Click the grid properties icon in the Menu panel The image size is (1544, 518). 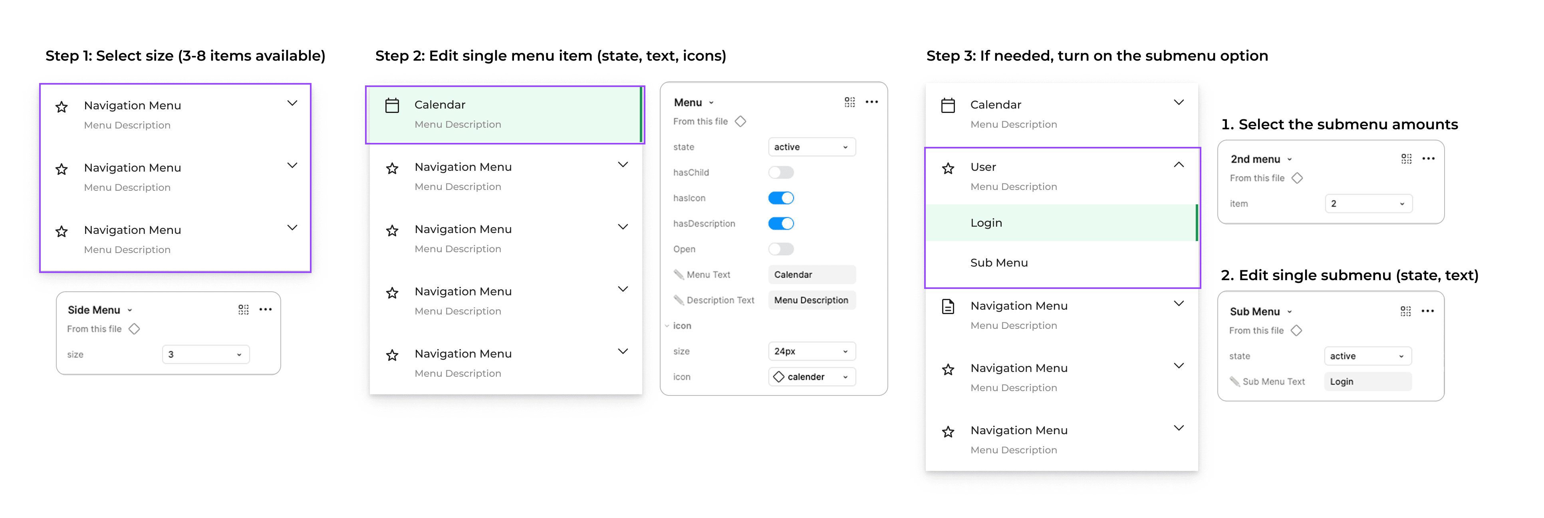coord(849,102)
